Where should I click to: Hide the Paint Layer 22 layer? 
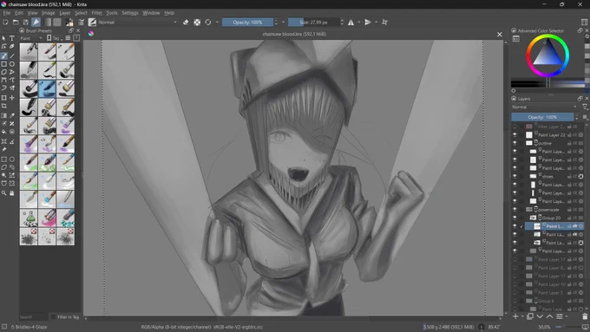515,134
